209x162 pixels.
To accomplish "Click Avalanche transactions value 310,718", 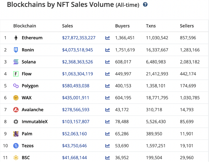I will pos(154,110).
